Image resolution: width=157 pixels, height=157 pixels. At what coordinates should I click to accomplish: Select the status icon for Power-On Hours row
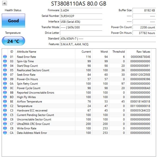point(5,79)
